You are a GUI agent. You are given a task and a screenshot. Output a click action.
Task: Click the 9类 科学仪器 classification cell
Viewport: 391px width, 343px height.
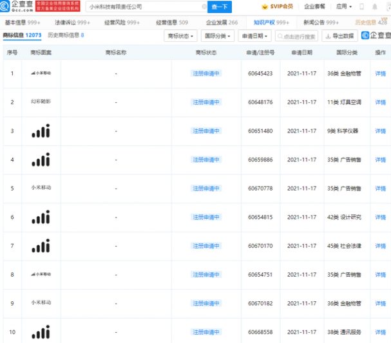[343, 131]
